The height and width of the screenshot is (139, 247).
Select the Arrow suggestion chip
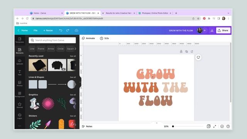[x=51, y=49]
